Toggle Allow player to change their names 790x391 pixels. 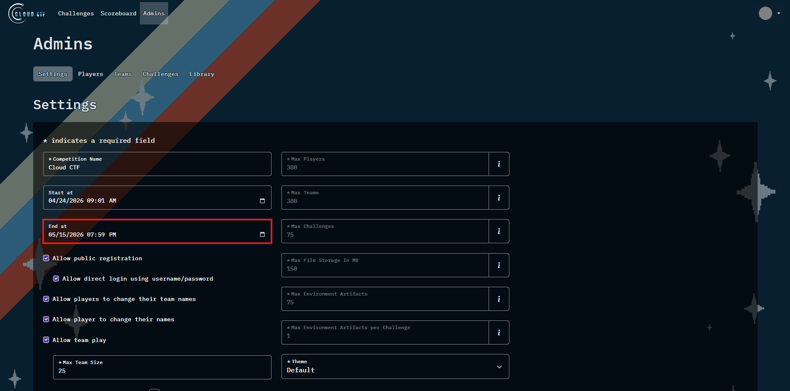46,319
